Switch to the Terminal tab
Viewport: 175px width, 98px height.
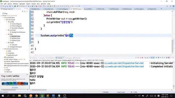77,58
